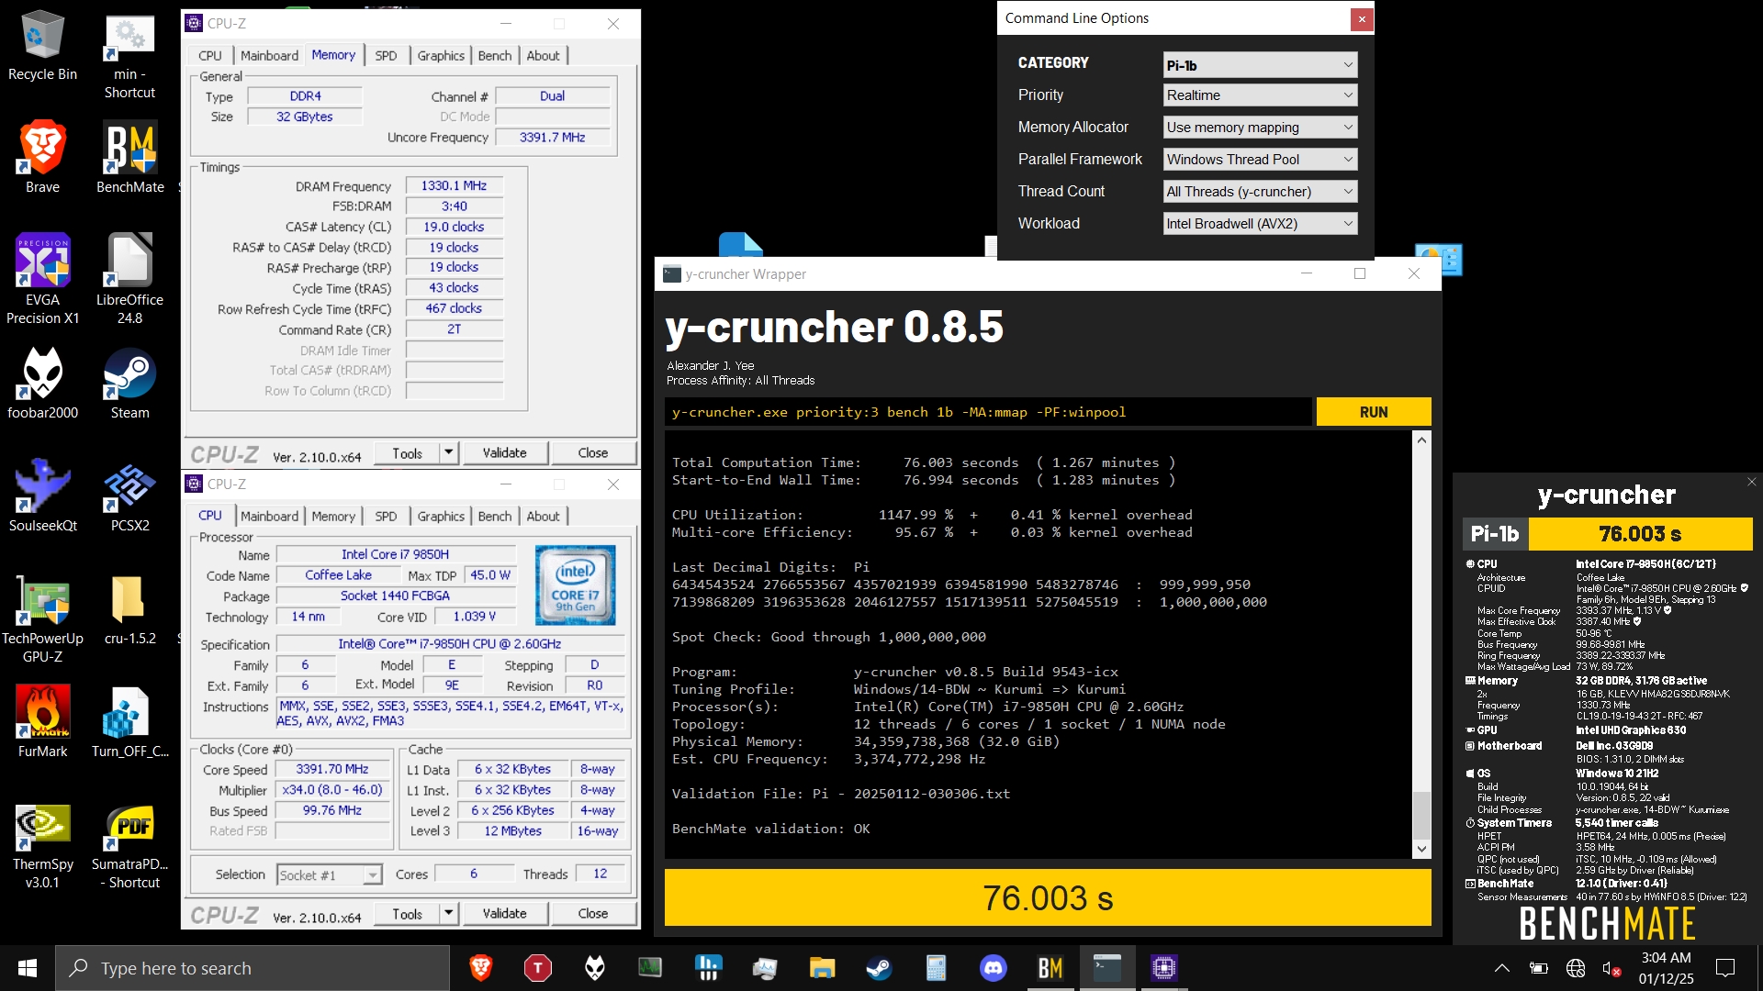This screenshot has height=991, width=1763.
Task: Open About tab in lower CPU-Z window
Action: pyautogui.click(x=543, y=516)
